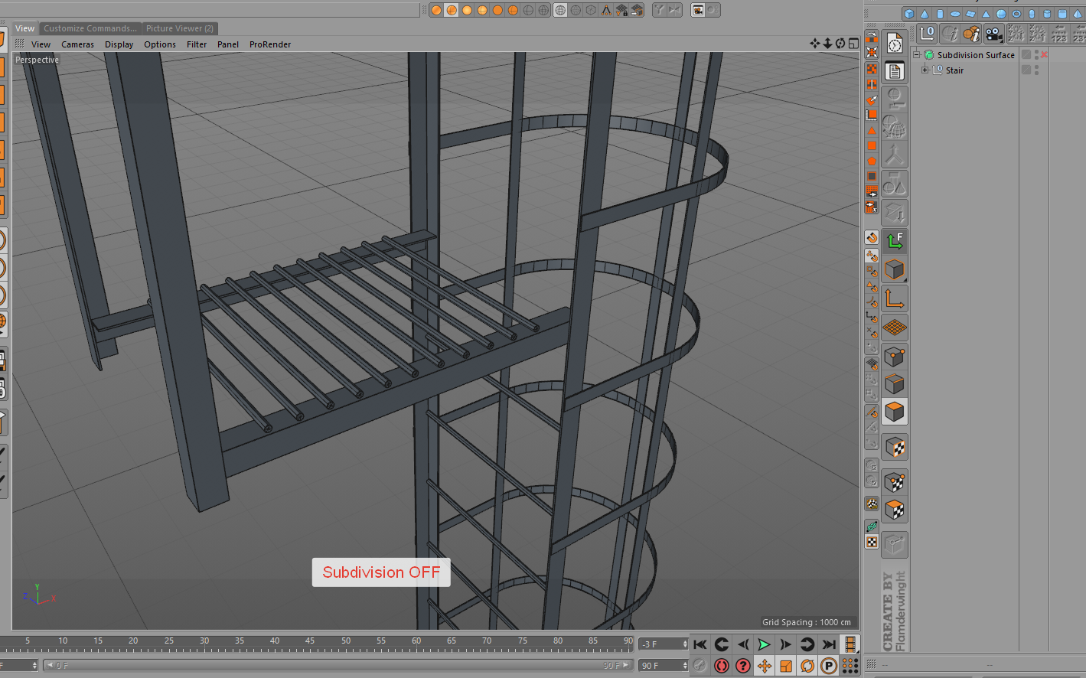Go to end of animation
This screenshot has height=678, width=1086.
(x=829, y=644)
